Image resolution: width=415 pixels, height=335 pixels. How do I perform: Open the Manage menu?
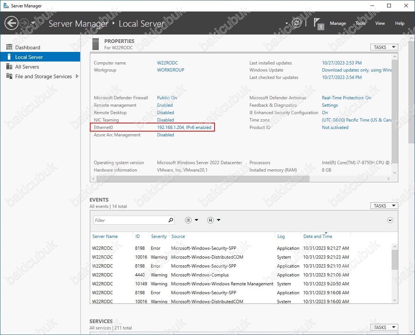(x=338, y=23)
